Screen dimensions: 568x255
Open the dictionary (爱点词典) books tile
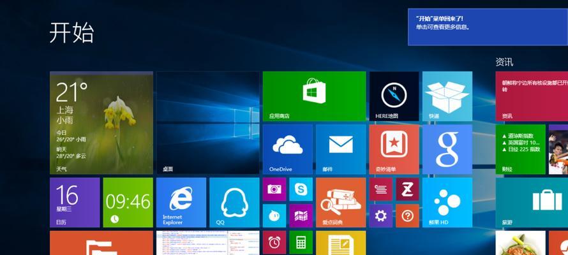pyautogui.click(x=341, y=203)
